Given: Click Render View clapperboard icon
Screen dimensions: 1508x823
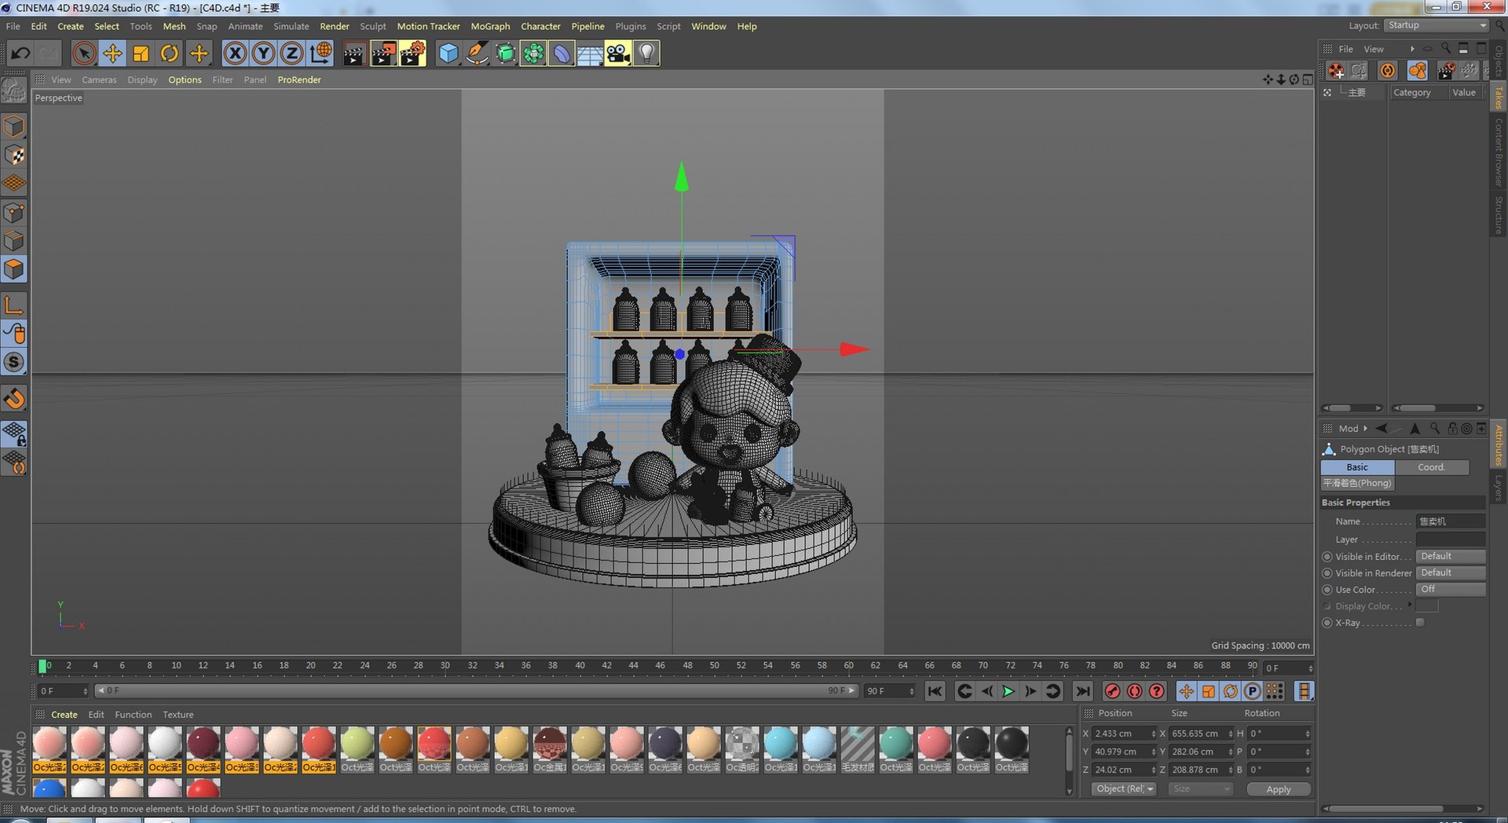Looking at the screenshot, I should click(354, 53).
